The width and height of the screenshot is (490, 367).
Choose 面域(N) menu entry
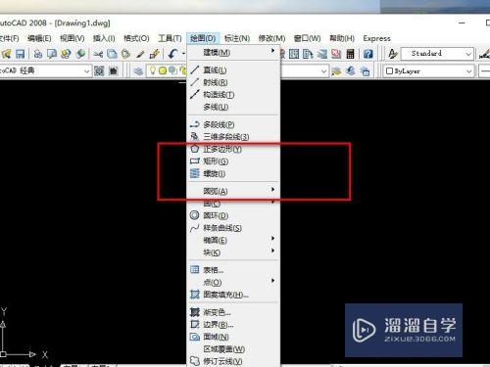[233, 337]
